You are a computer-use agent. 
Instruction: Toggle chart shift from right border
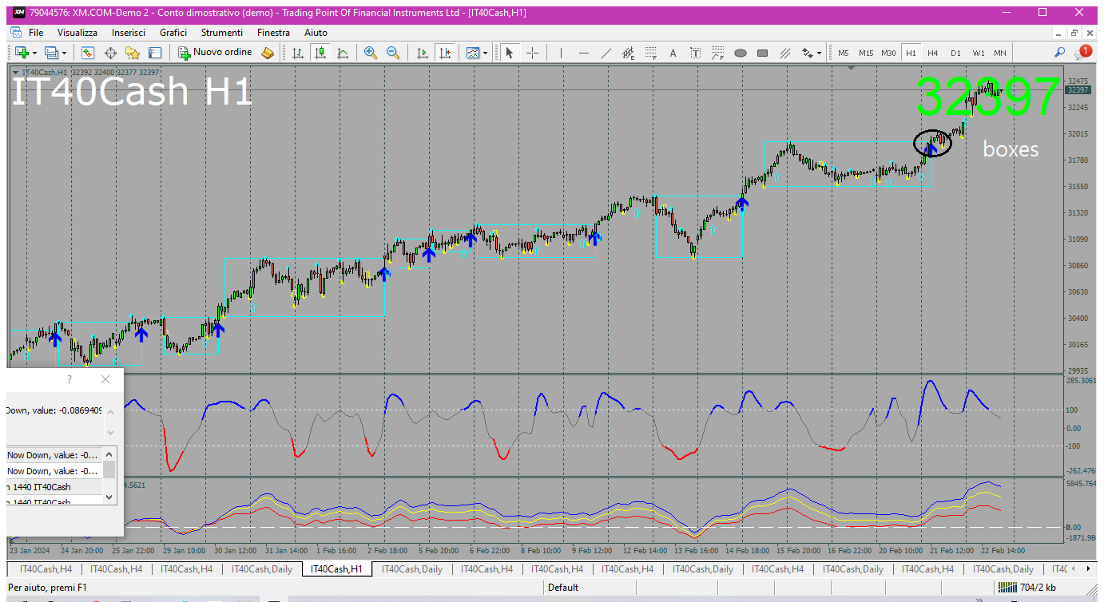[x=444, y=53]
